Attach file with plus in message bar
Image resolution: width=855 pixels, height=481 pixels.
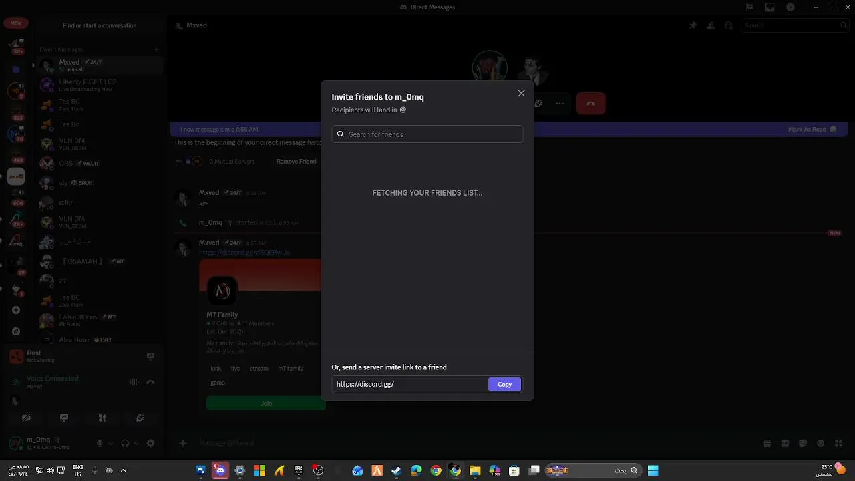tap(183, 443)
